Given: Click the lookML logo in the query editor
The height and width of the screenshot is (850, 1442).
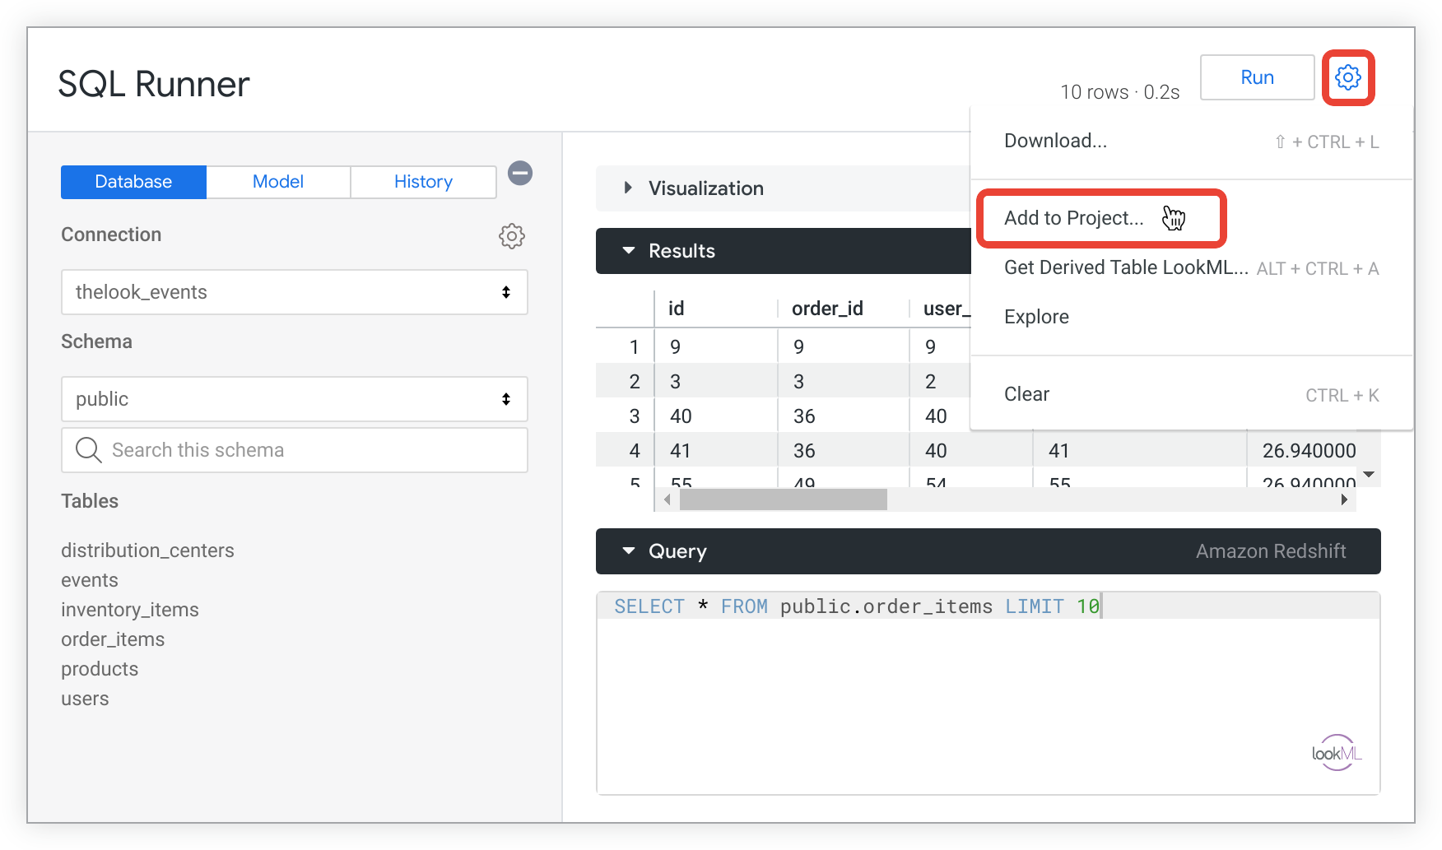Looking at the screenshot, I should pyautogui.click(x=1337, y=751).
